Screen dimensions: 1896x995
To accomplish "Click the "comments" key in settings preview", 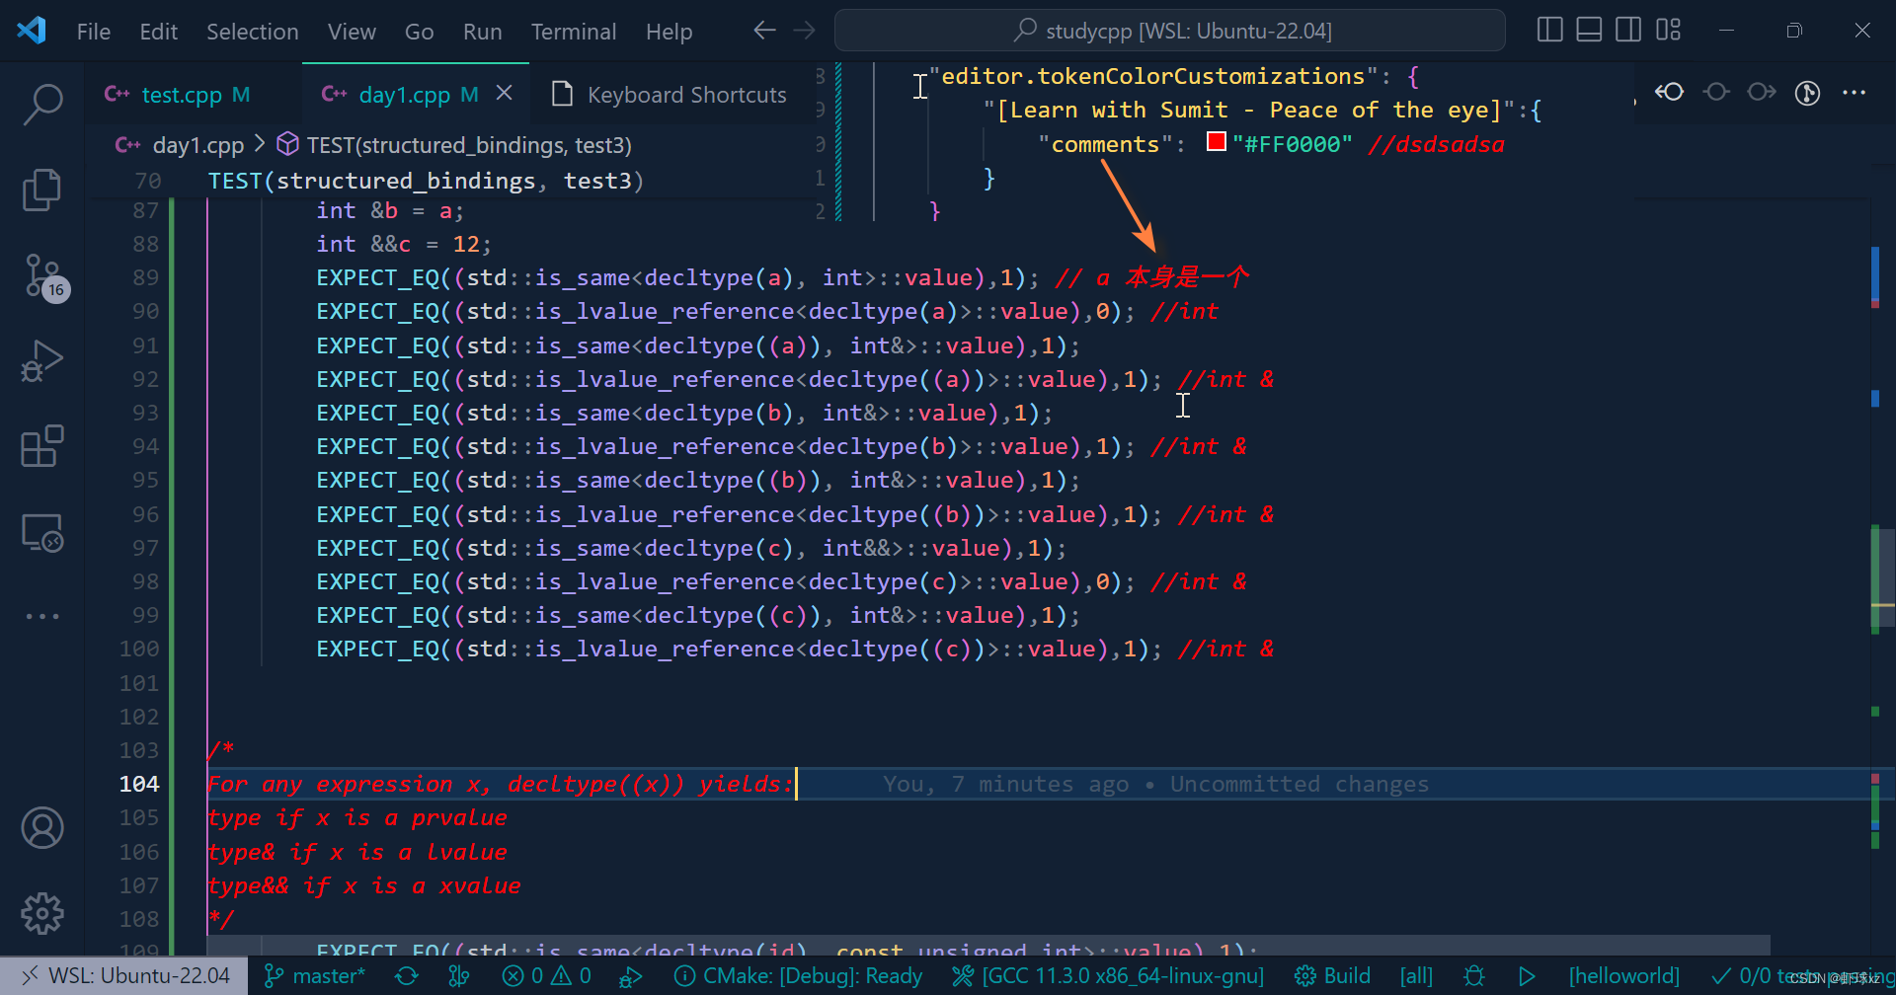I will pyautogui.click(x=1104, y=144).
